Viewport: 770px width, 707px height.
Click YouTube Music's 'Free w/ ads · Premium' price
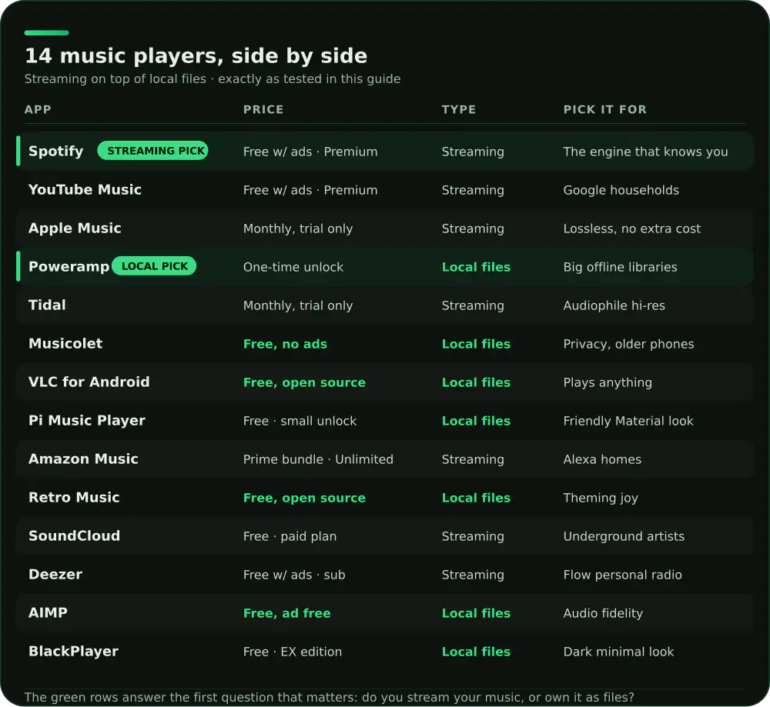click(x=310, y=190)
